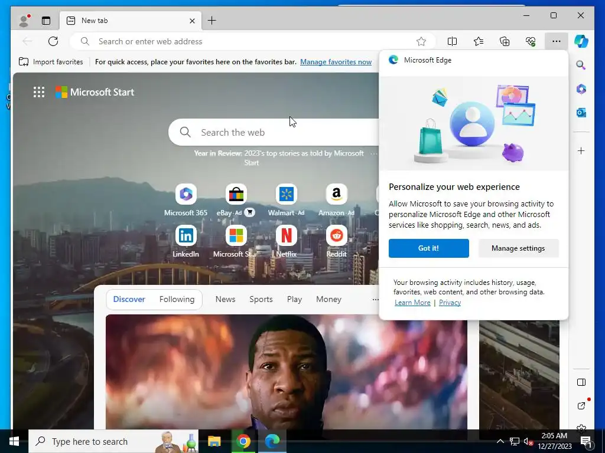The height and width of the screenshot is (453, 605).
Task: Refresh the current page
Action: [x=53, y=41]
